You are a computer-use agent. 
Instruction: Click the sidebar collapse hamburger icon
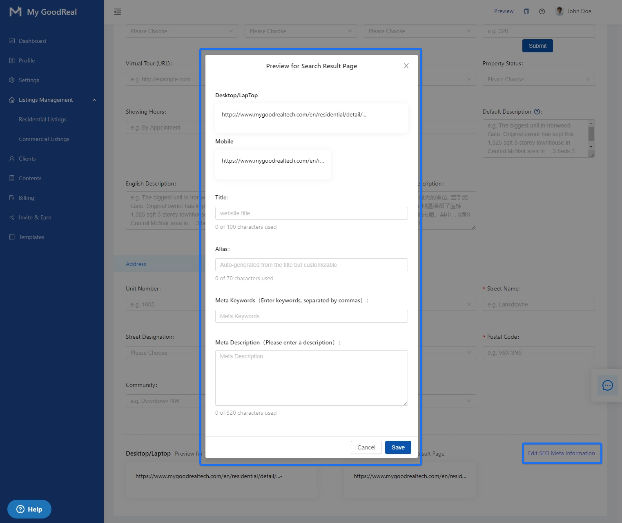click(118, 12)
